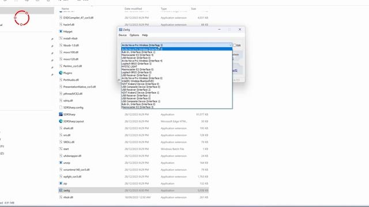The height and width of the screenshot is (207, 369).
Task: Select the zadig file name row
Action: click(x=133, y=190)
